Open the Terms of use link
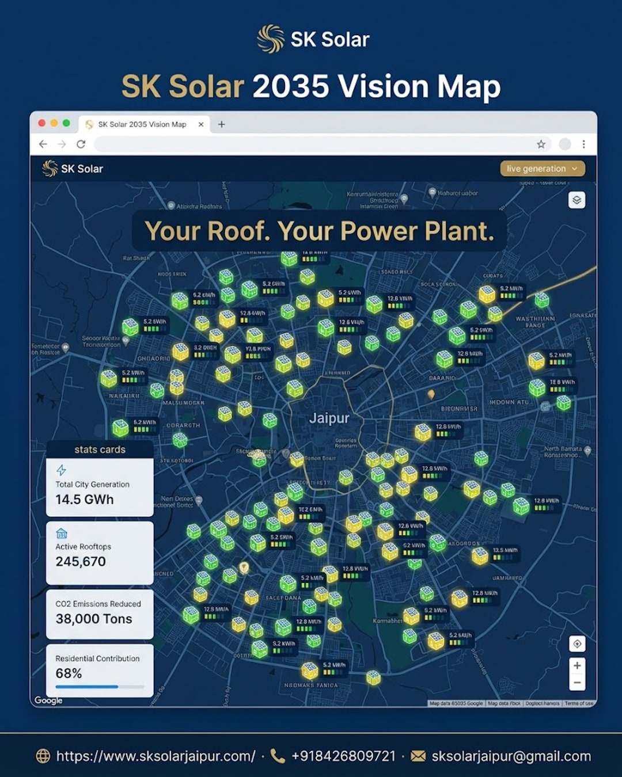 pyautogui.click(x=579, y=703)
